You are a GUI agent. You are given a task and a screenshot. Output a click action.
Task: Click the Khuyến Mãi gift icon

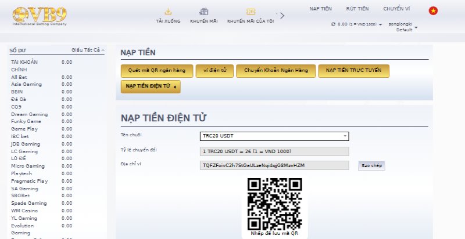coord(204,12)
